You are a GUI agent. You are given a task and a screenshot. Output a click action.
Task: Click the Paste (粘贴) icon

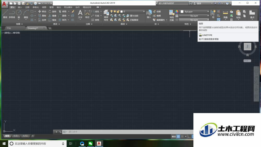pyautogui.click(x=238, y=14)
